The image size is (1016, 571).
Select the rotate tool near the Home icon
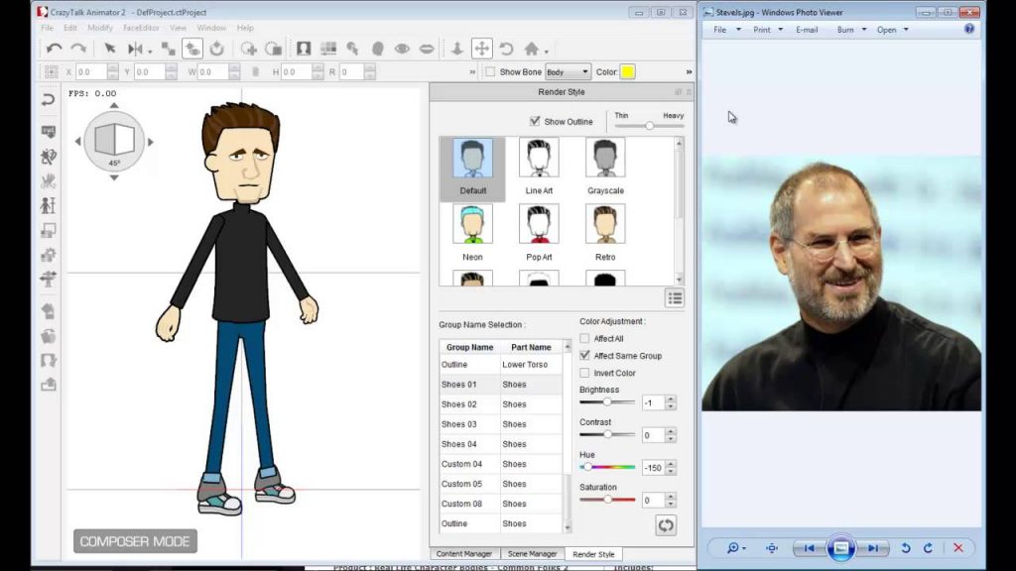pyautogui.click(x=505, y=48)
